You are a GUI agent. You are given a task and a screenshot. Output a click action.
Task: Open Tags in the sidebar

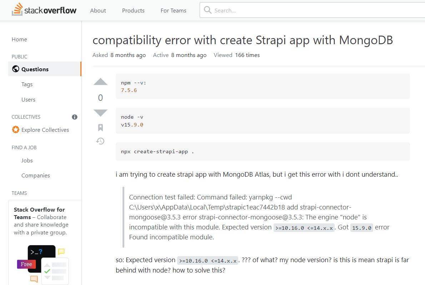pyautogui.click(x=27, y=84)
